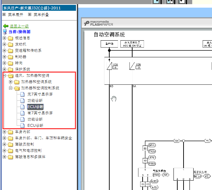
Task: Click the computer icon beside 当前:接线图
Action: 5,32
